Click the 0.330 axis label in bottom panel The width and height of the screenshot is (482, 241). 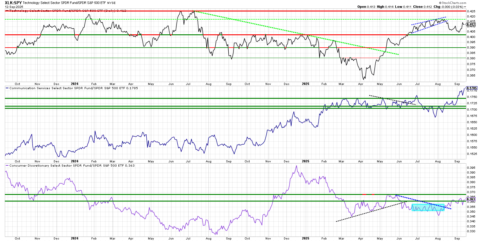(471, 231)
